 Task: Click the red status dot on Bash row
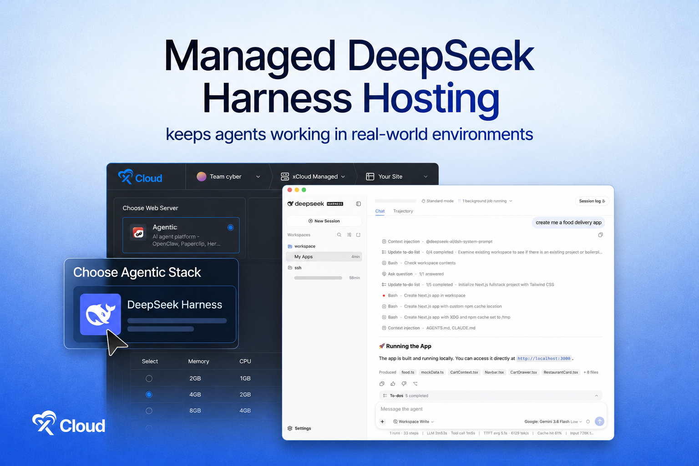384,296
